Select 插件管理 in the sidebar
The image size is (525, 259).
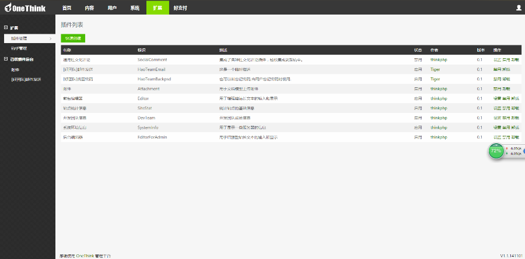click(x=30, y=38)
